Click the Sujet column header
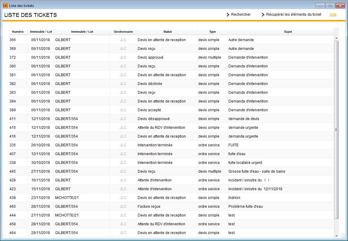This screenshot has width=348, height=241. 288,32
